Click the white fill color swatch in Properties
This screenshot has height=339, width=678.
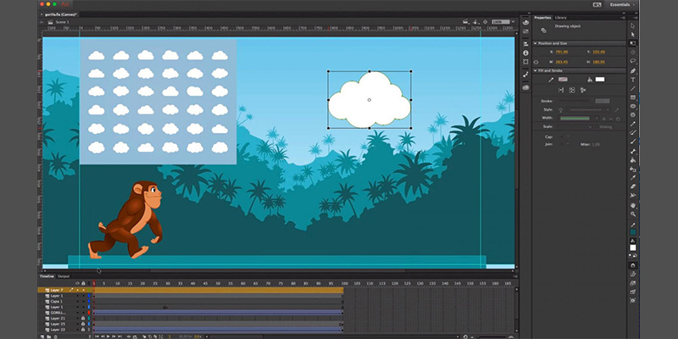pos(600,80)
